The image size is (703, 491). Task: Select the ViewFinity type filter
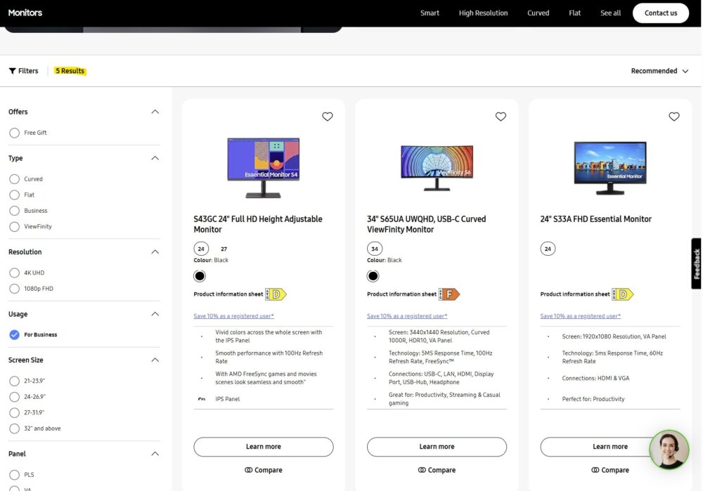click(x=14, y=227)
